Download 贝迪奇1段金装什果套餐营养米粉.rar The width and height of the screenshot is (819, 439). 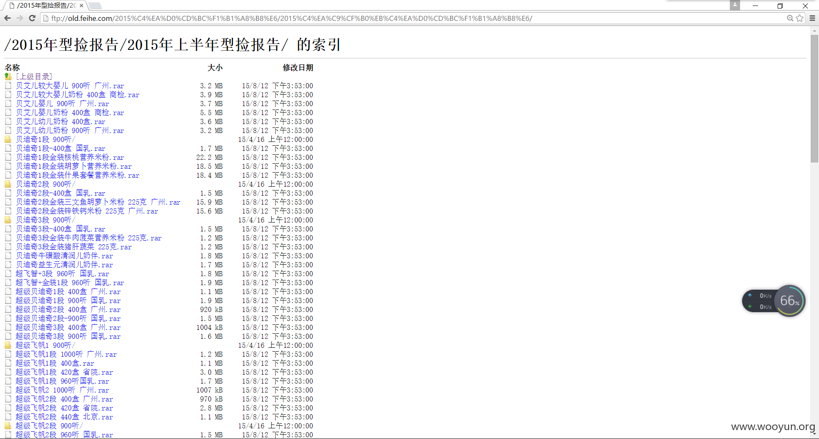(x=78, y=175)
